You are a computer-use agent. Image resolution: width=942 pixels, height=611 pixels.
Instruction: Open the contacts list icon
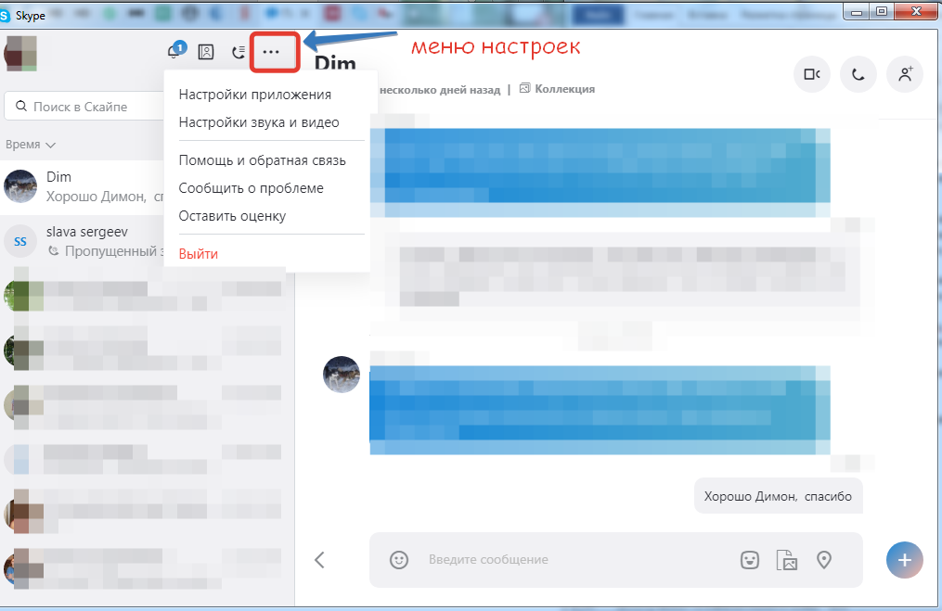[x=206, y=52]
